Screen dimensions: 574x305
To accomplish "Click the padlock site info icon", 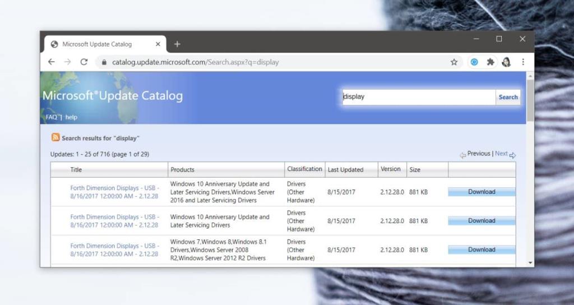I will [104, 62].
